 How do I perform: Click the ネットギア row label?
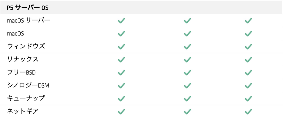click(23, 111)
